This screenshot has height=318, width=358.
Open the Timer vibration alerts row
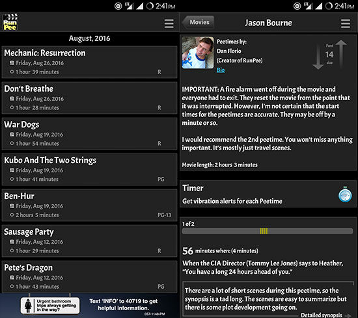268,194
